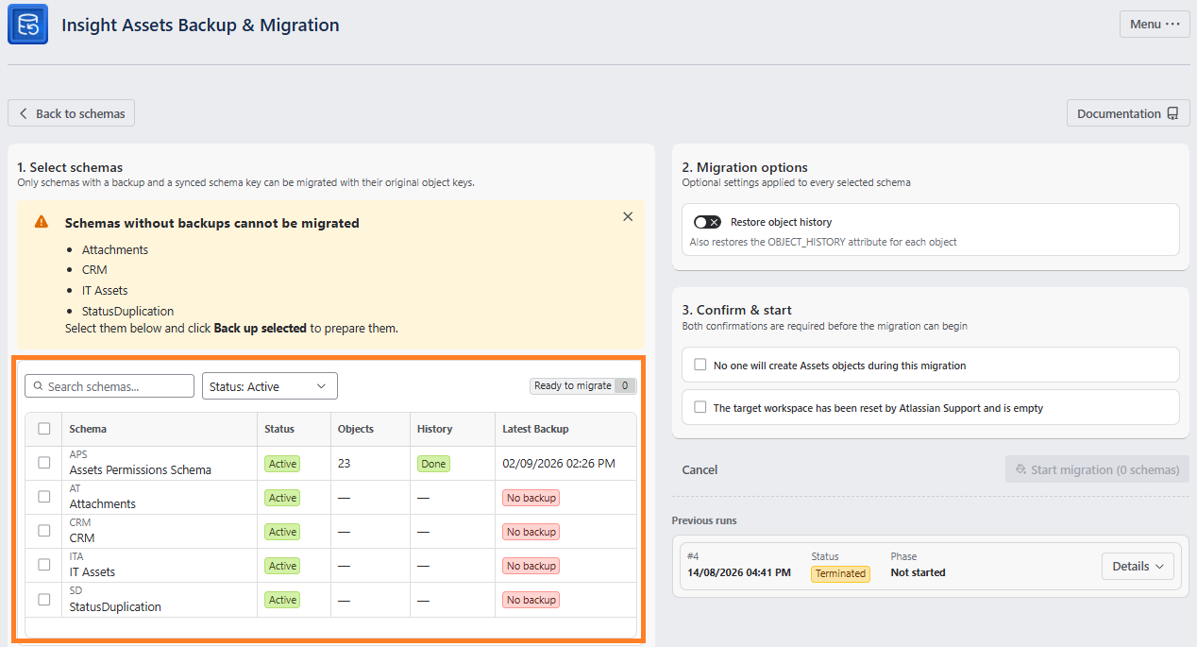Click the No backup badge for Attachments
This screenshot has width=1197, height=647.
pos(531,498)
